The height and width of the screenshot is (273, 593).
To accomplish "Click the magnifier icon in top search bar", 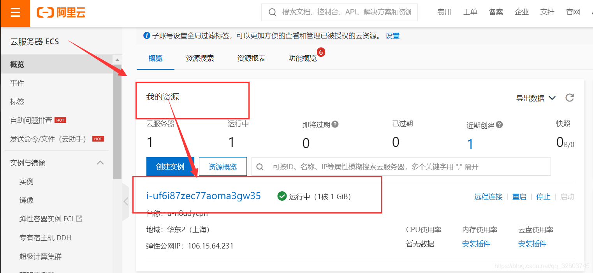I will tap(273, 12).
